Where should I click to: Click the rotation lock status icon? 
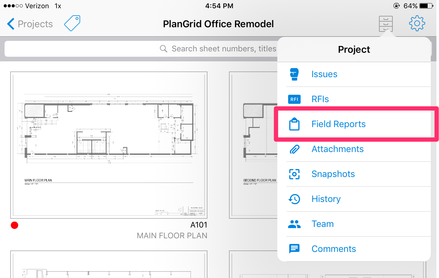coord(396,6)
